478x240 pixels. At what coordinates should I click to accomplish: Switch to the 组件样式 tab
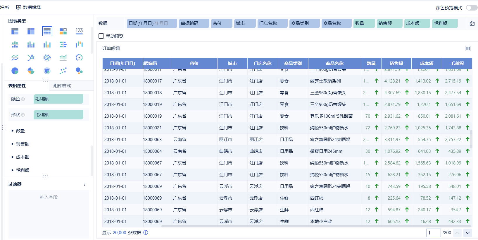coord(62,86)
